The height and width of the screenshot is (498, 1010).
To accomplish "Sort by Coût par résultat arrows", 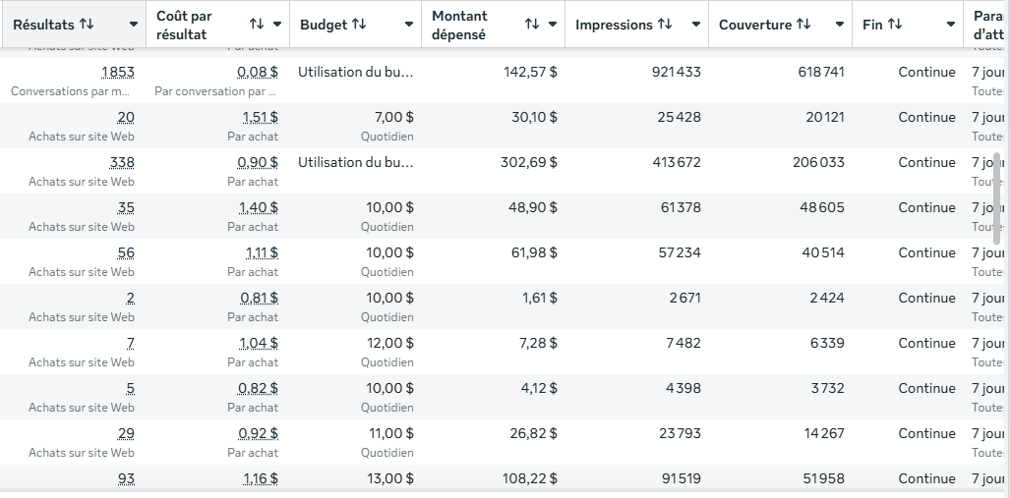I will pos(257,25).
